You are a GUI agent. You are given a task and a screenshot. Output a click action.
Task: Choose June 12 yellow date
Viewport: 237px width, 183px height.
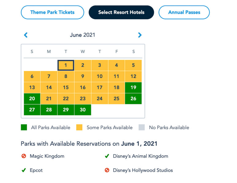point(133,76)
